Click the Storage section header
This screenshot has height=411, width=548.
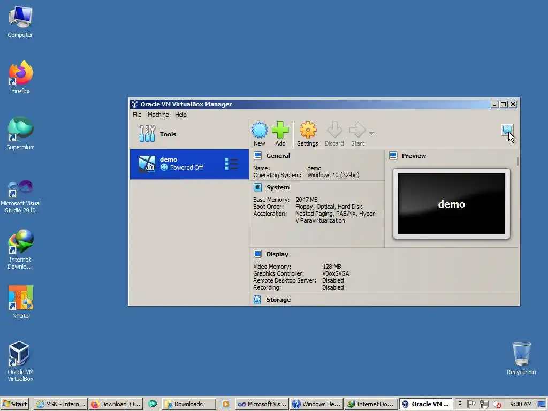tap(278, 300)
